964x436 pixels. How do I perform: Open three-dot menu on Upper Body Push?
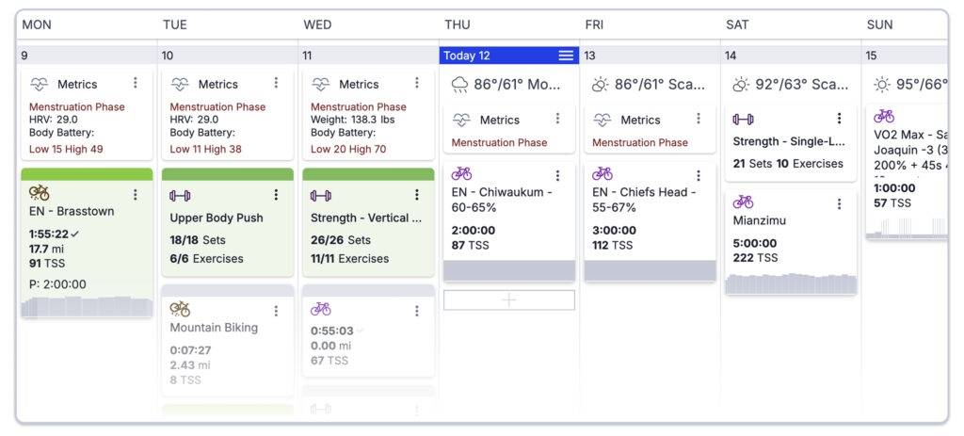click(x=276, y=195)
